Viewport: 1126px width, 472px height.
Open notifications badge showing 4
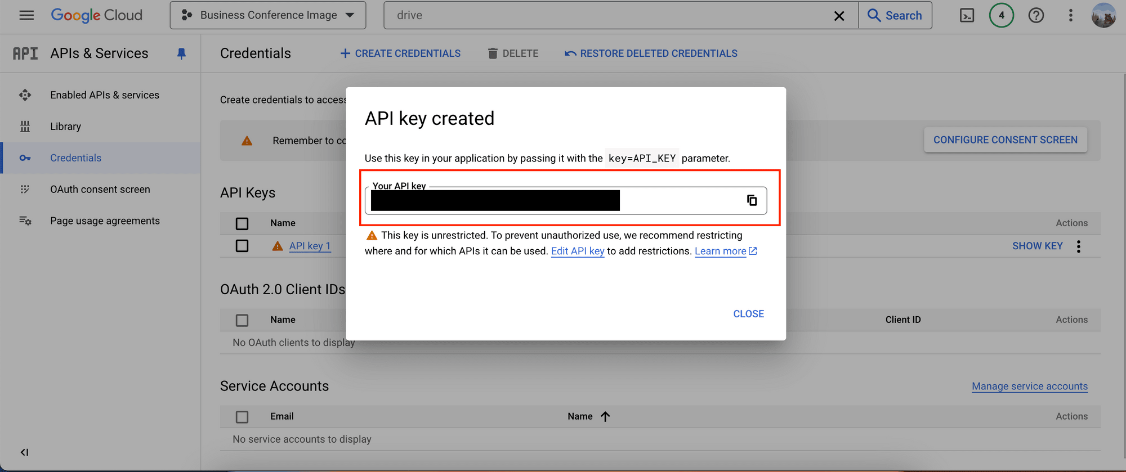[1002, 15]
